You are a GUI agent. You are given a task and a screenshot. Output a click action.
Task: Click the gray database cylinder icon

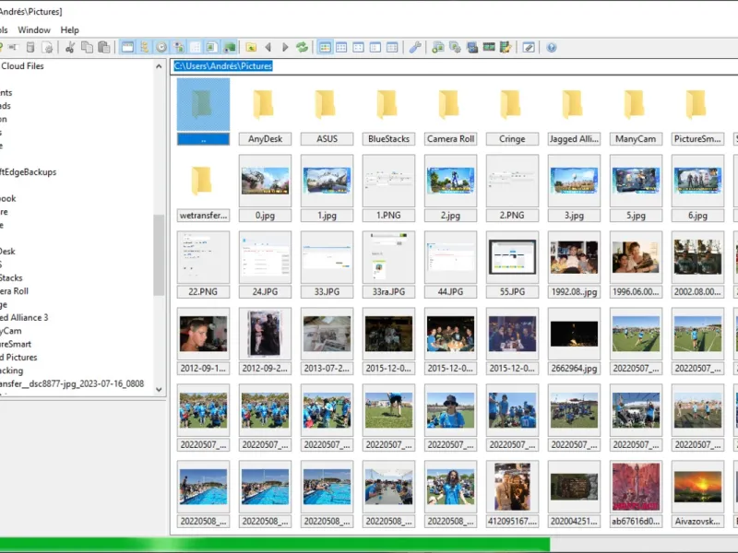pos(30,47)
